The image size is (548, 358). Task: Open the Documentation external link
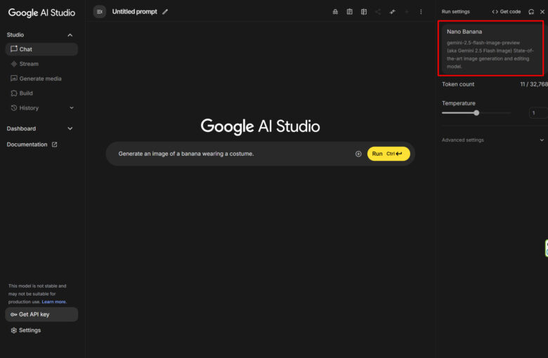coord(32,145)
